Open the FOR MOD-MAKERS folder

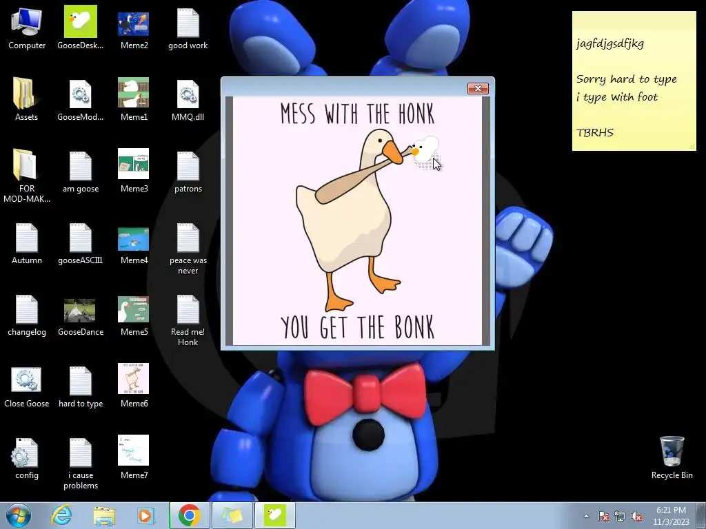(27, 176)
